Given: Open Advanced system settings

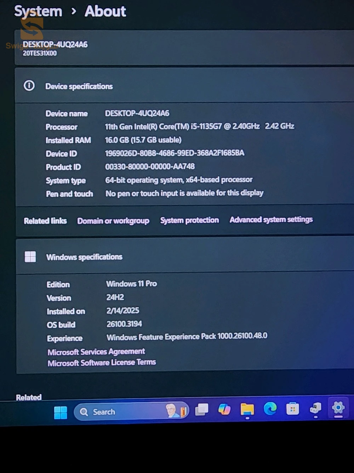Looking at the screenshot, I should click(271, 219).
